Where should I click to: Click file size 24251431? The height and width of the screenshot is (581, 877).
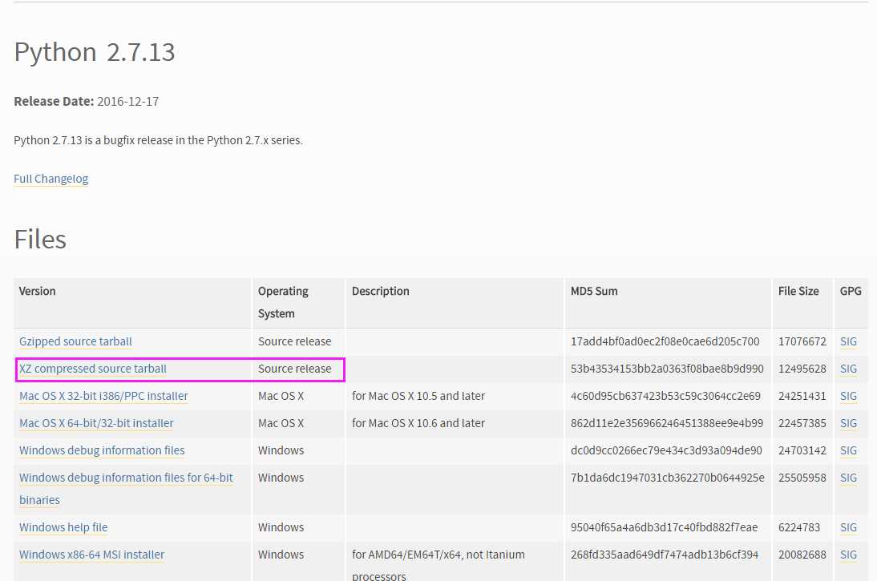[x=802, y=396]
